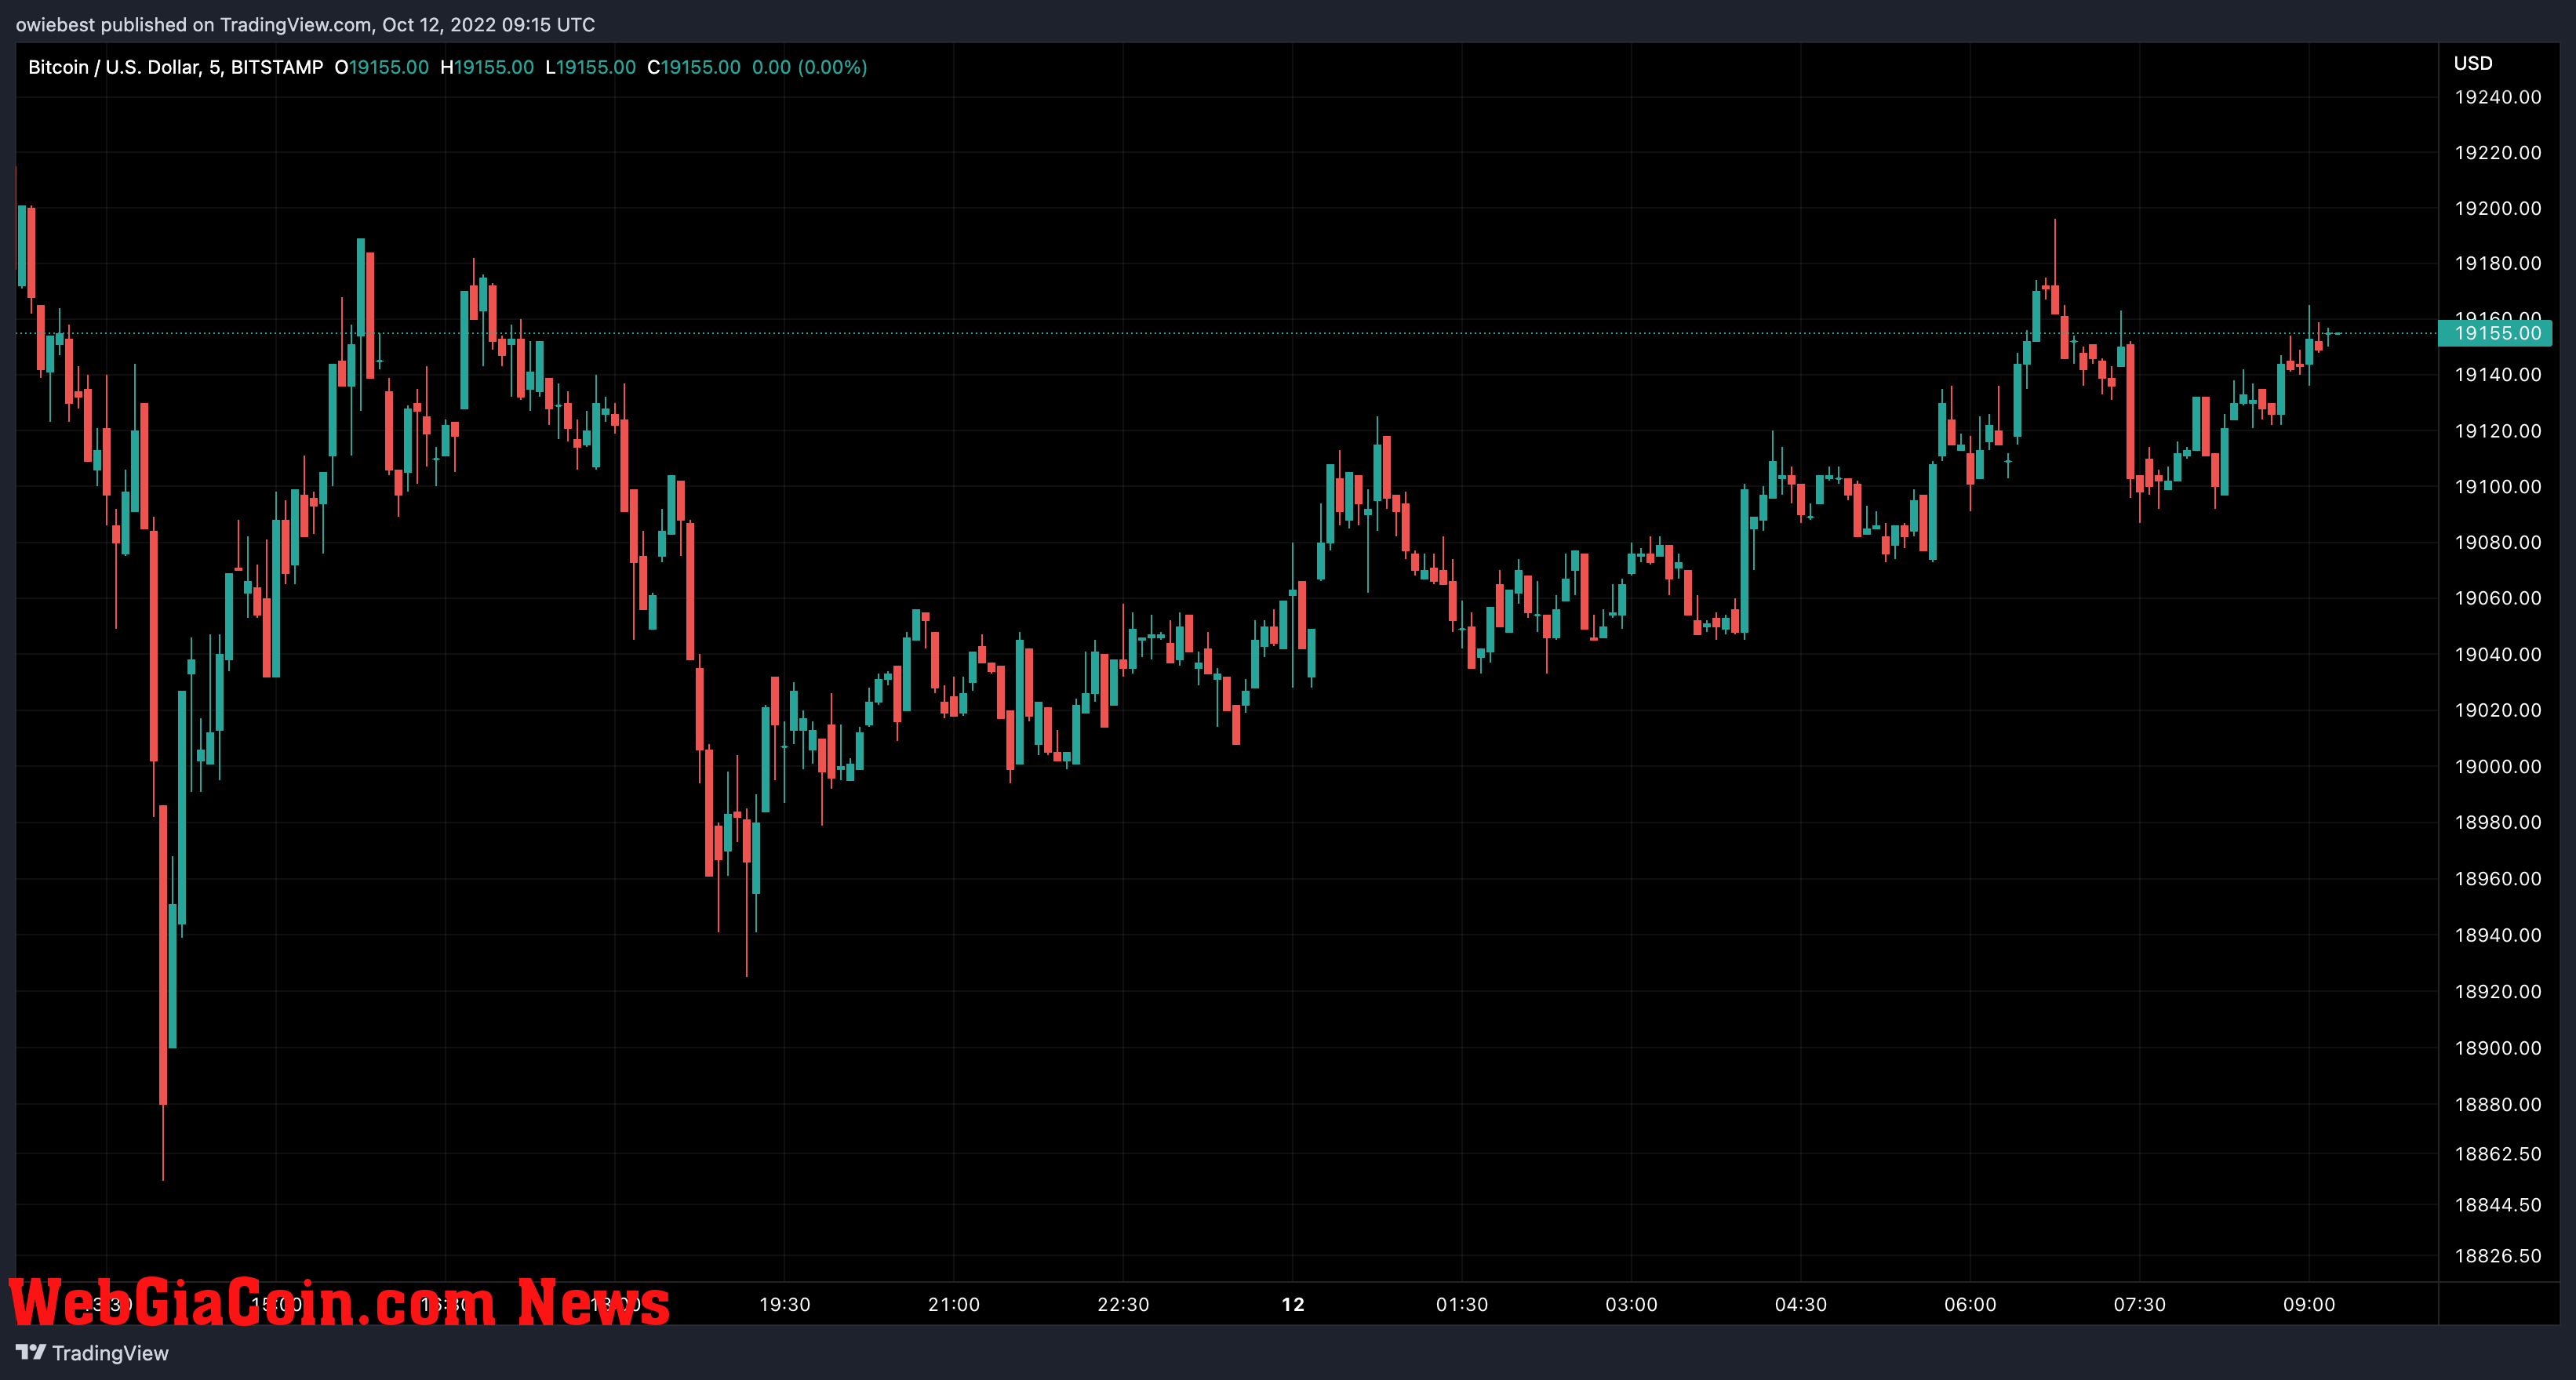
Task: Click the 19040.00 price axis label
Action: [2497, 653]
